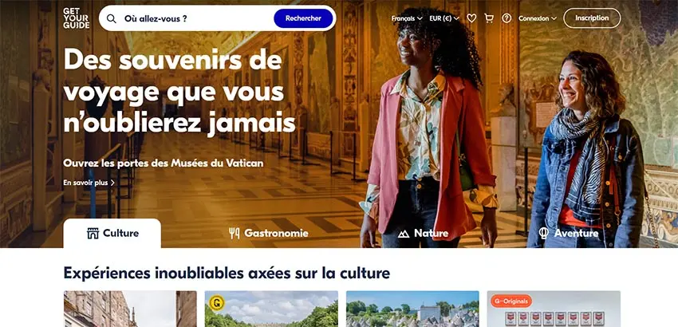Open the wishlist heart icon
Viewport: 678px width, 327px height.
pos(471,18)
